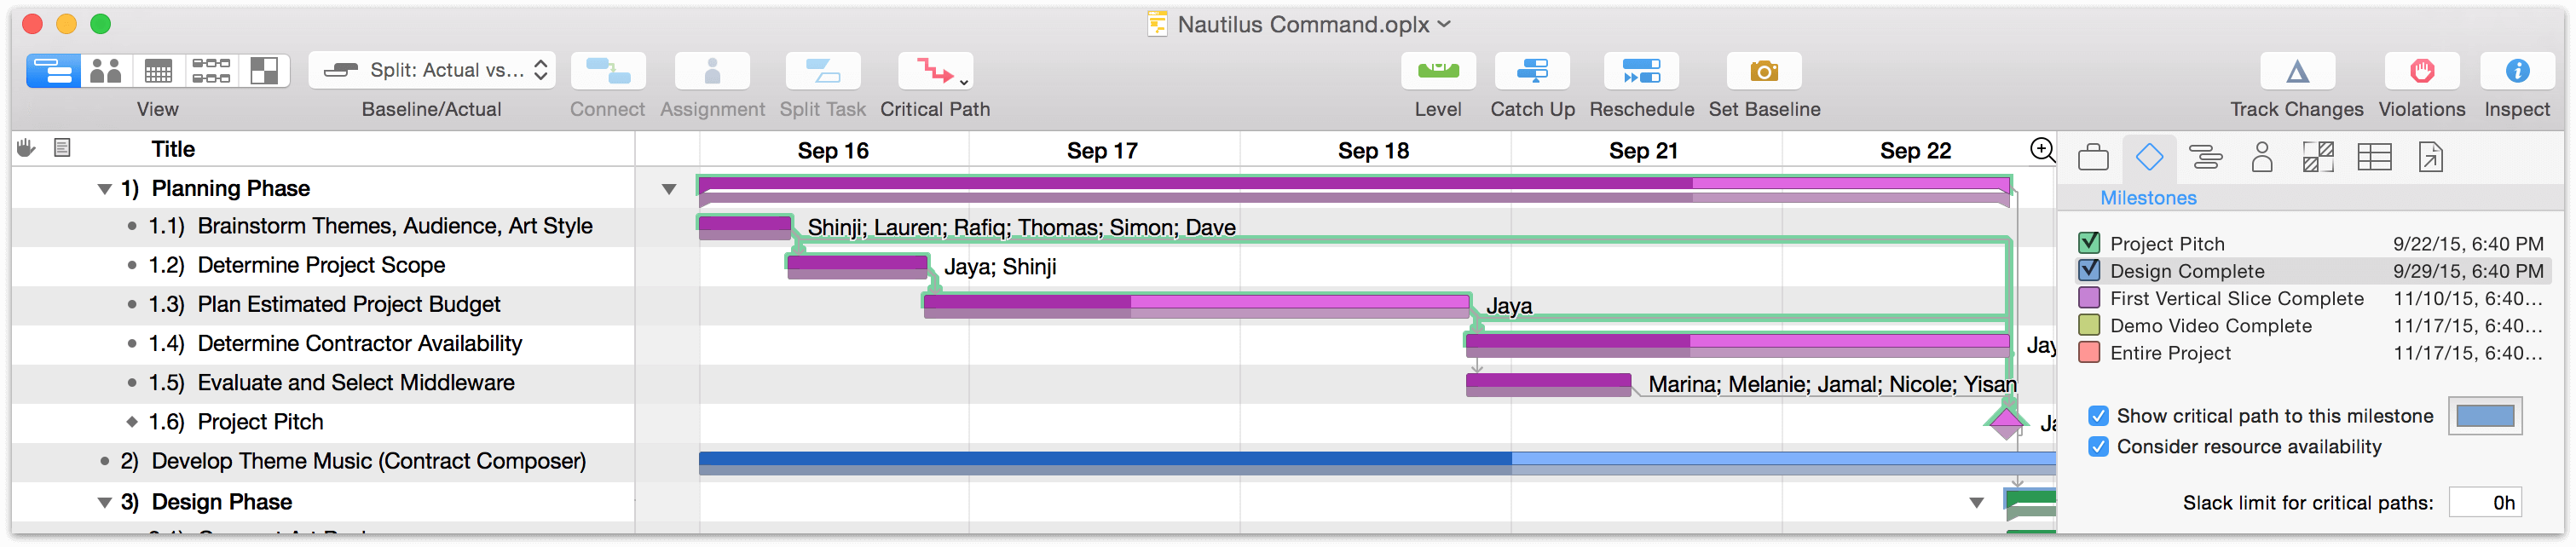Click the Sep 17 date header
This screenshot has width=2576, height=547.
click(1102, 150)
